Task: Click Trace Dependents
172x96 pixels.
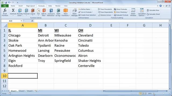Action: pyautogui.click(x=105, y=12)
